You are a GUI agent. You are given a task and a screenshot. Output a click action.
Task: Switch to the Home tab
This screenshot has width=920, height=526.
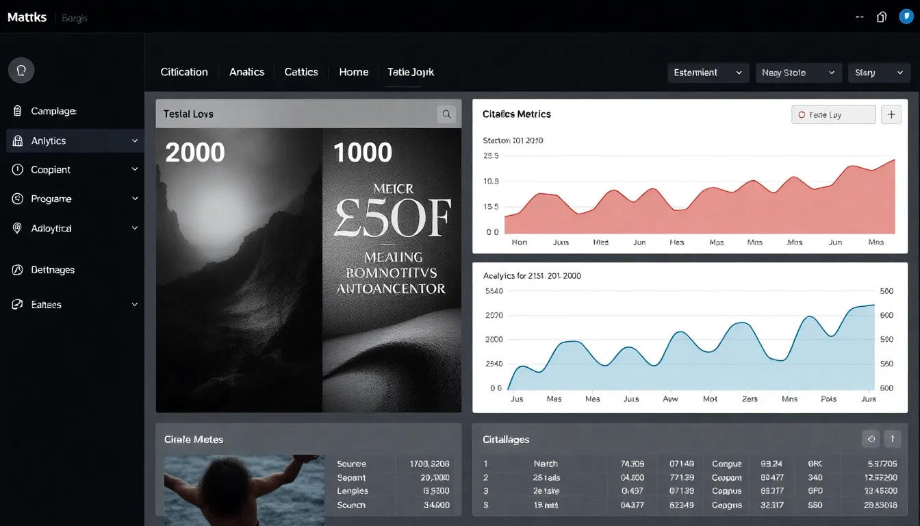(x=354, y=72)
